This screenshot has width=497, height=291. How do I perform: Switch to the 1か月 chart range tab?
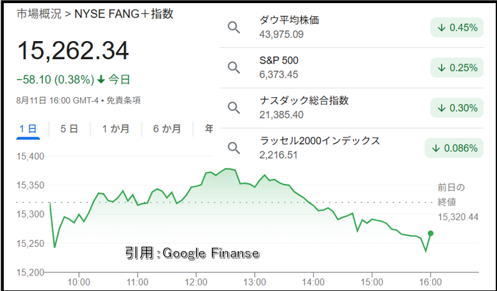(x=116, y=129)
